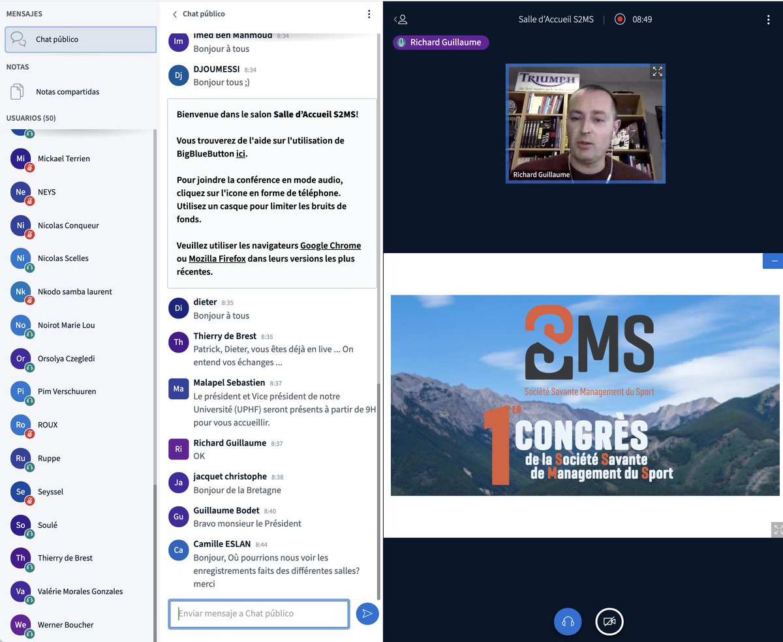
Task: Minimize the presentation with the minus button
Action: (x=774, y=261)
